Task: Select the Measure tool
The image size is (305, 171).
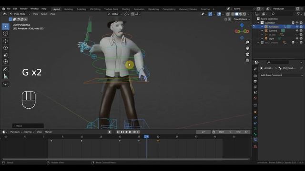Action: (5, 76)
